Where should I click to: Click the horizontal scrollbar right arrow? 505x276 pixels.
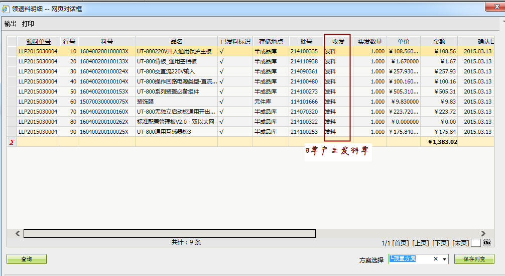(x=483, y=233)
